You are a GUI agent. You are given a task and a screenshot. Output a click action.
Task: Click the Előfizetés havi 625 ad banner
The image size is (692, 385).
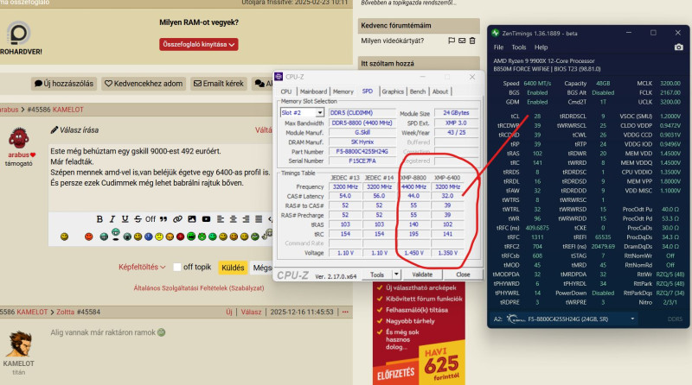419,333
